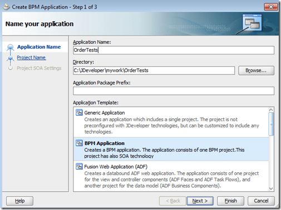Click the 'Application Package Prefix:' label
Image resolution: width=281 pixels, height=210 pixels.
pyautogui.click(x=102, y=83)
